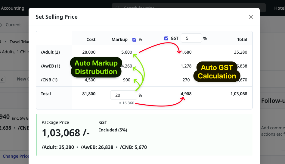285x164 pixels.
Task: Select the Current breadcrumb item
Action: pyautogui.click(x=13, y=25)
